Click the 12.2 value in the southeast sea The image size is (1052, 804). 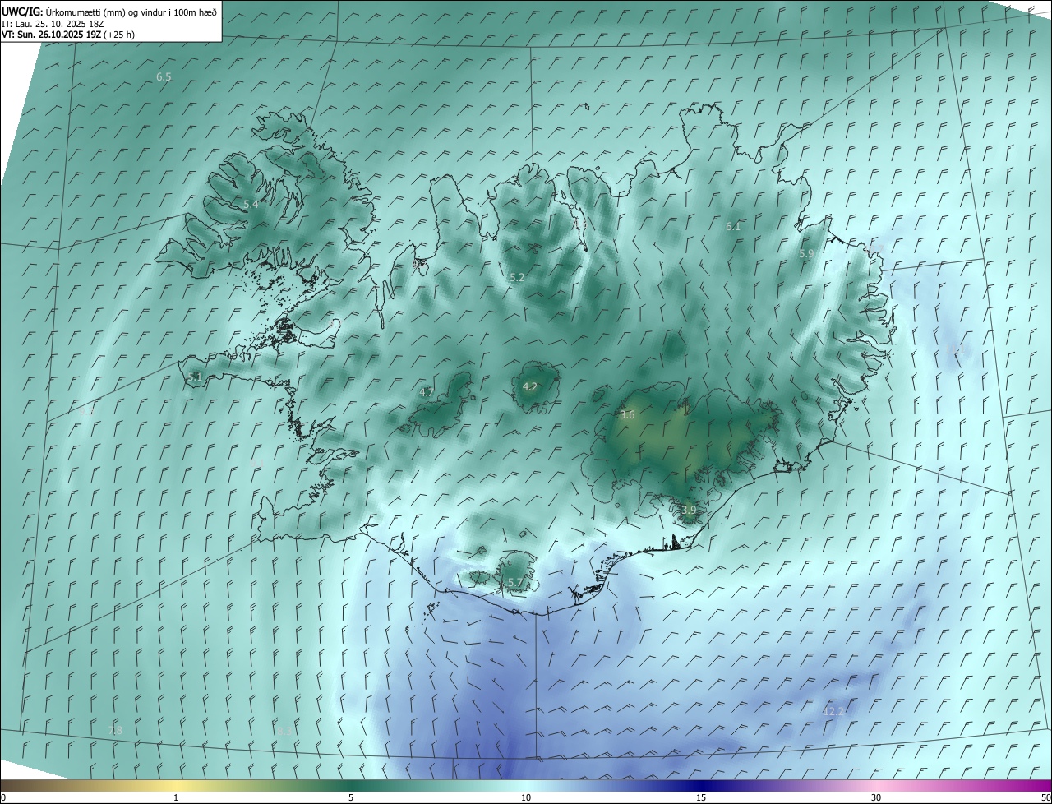point(833,711)
